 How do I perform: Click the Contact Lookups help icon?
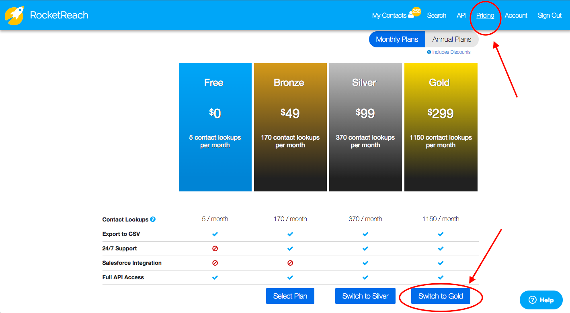pyautogui.click(x=153, y=220)
